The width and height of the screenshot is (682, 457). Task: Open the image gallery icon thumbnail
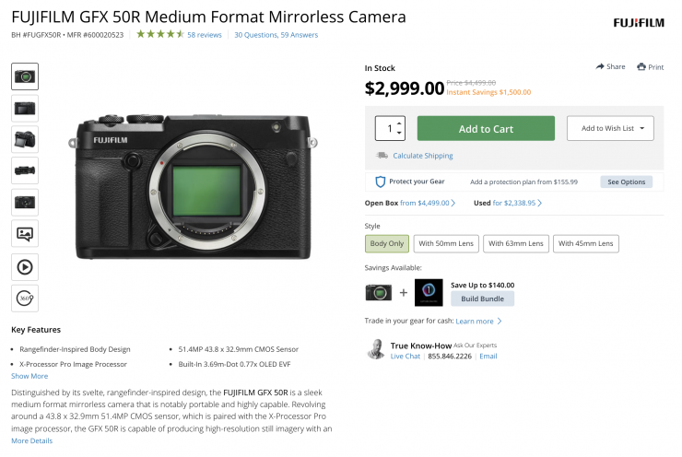click(x=25, y=234)
